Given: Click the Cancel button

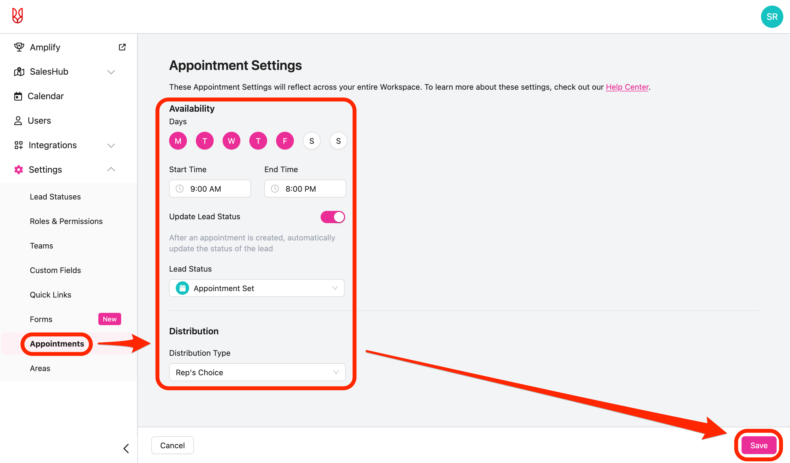Looking at the screenshot, I should pos(172,445).
